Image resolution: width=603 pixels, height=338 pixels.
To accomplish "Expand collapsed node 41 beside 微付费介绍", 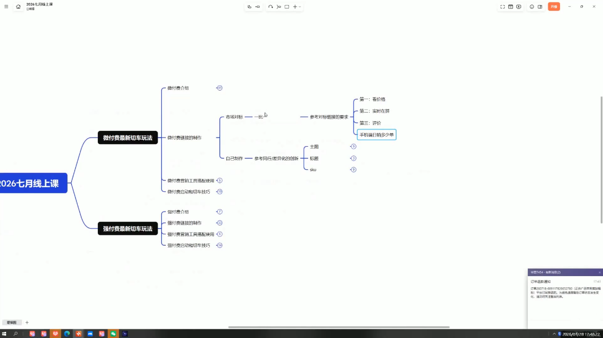I will [x=220, y=88].
